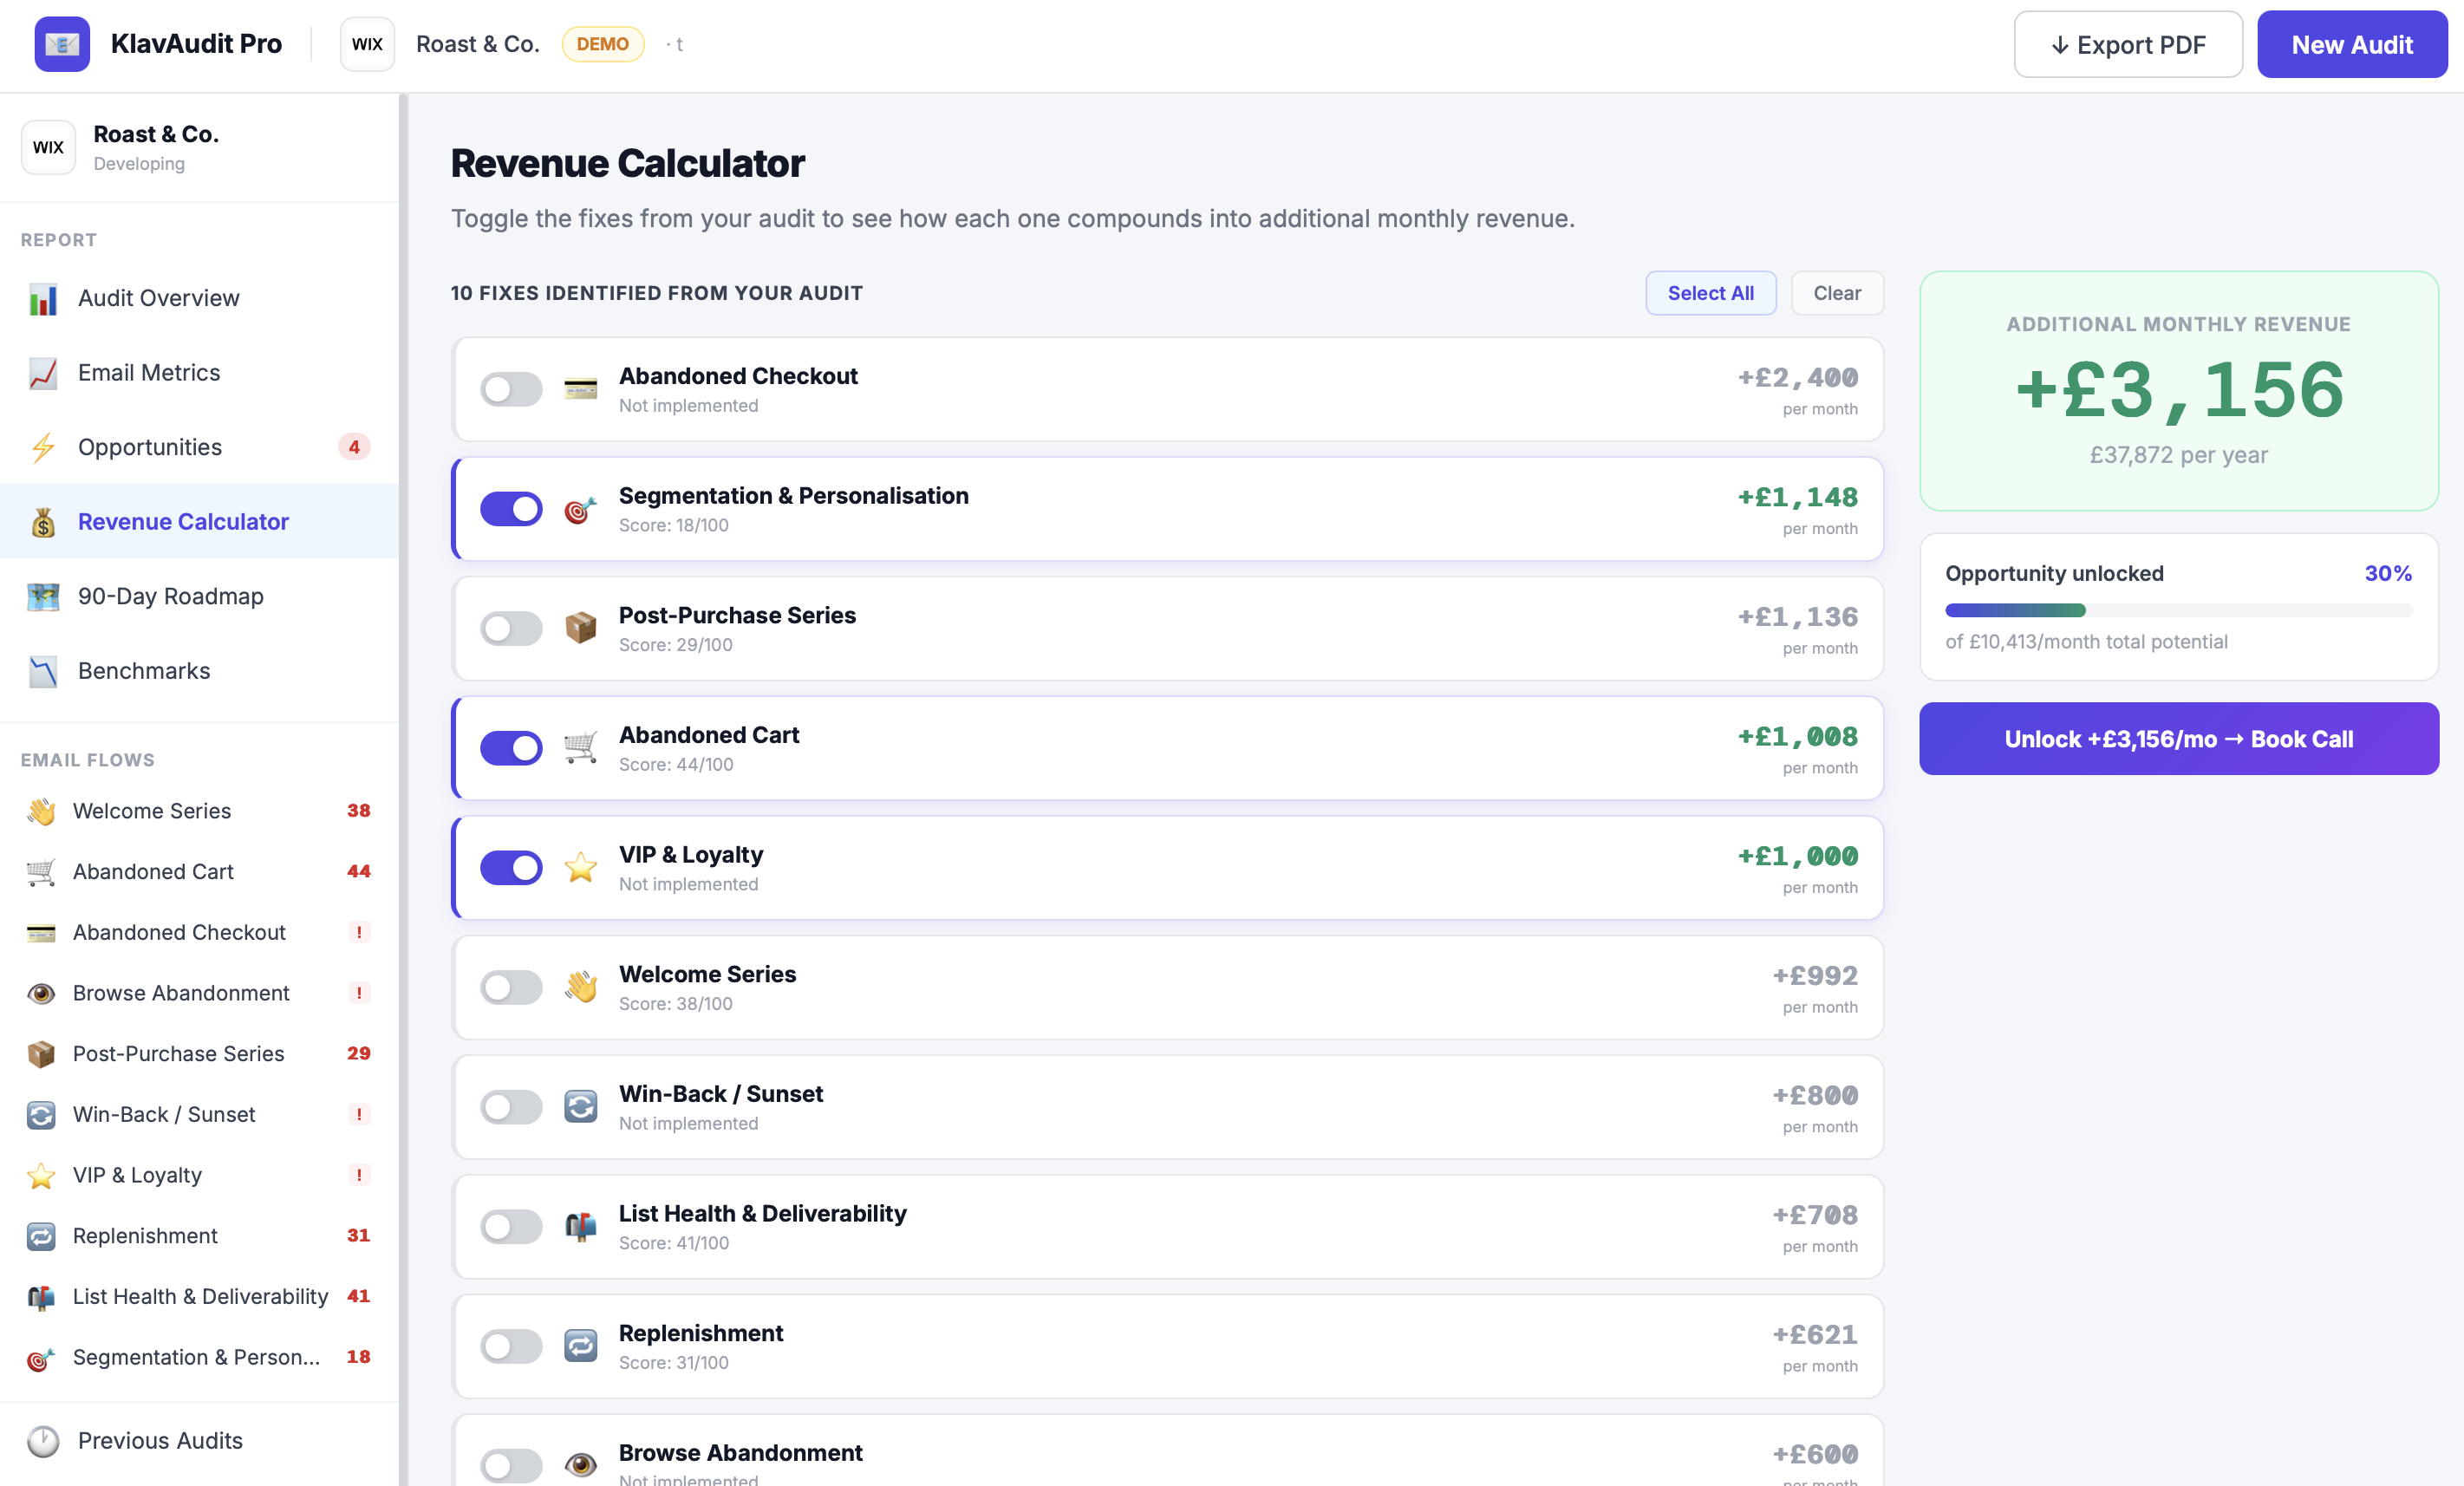Screen dimensions: 2464x1486
Task: Click the sidebar vertical scrollbar
Action: coord(403,790)
